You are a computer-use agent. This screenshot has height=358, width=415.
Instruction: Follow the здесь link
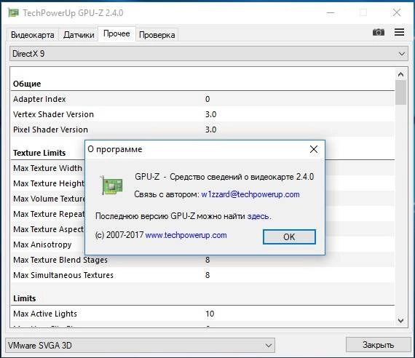[x=258, y=216]
